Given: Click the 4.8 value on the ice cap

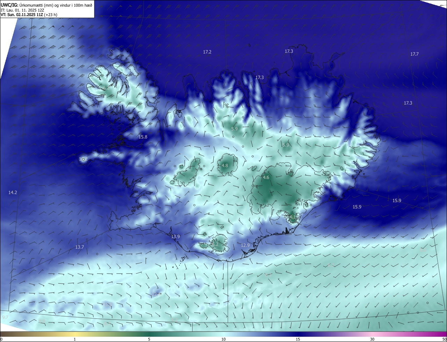Looking at the screenshot, I should [225, 166].
